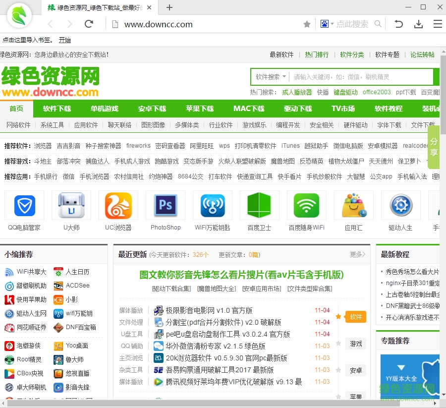The height and width of the screenshot is (408, 446).
Task: Open the PhotoShop download icon
Action: 165,205
